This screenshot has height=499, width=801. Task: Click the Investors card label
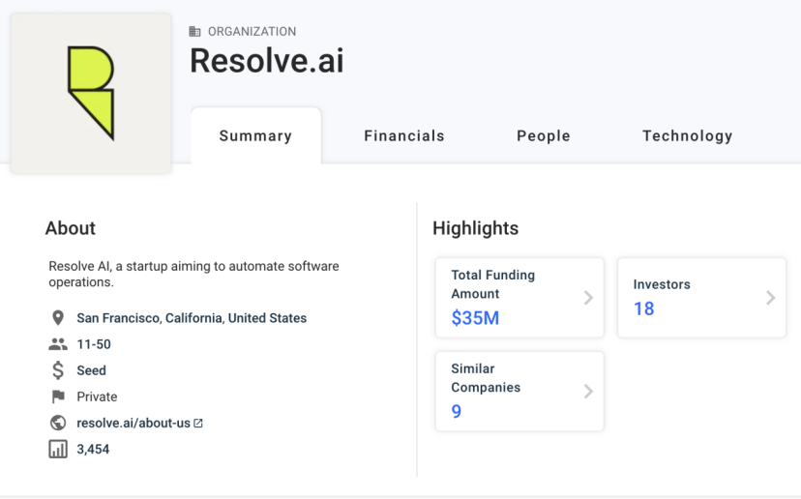click(x=662, y=284)
